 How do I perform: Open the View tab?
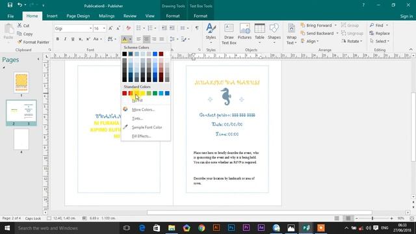click(x=150, y=16)
